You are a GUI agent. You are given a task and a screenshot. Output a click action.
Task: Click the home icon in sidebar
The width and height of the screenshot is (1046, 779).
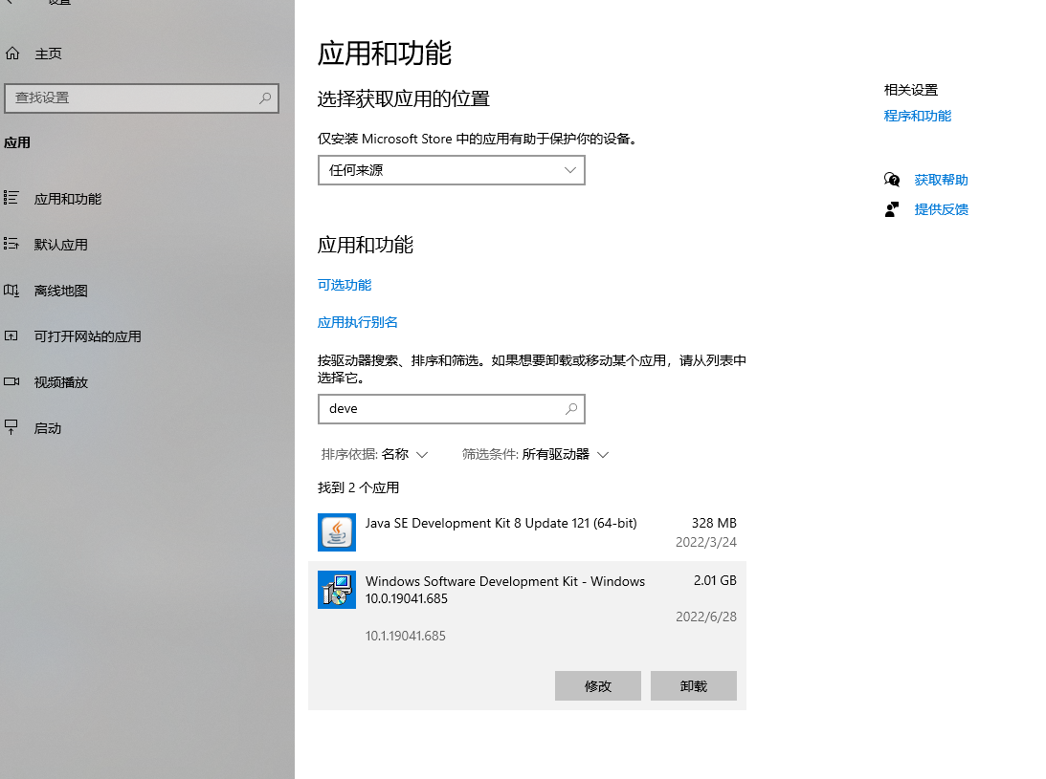pos(12,54)
